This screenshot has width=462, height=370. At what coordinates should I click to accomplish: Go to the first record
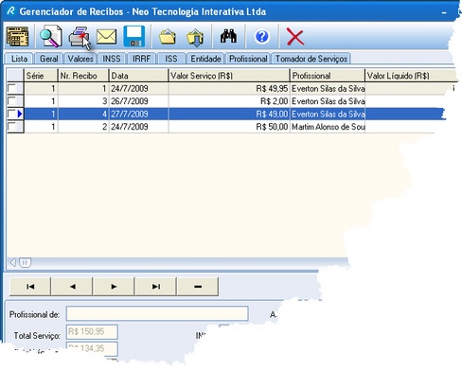pos(30,287)
